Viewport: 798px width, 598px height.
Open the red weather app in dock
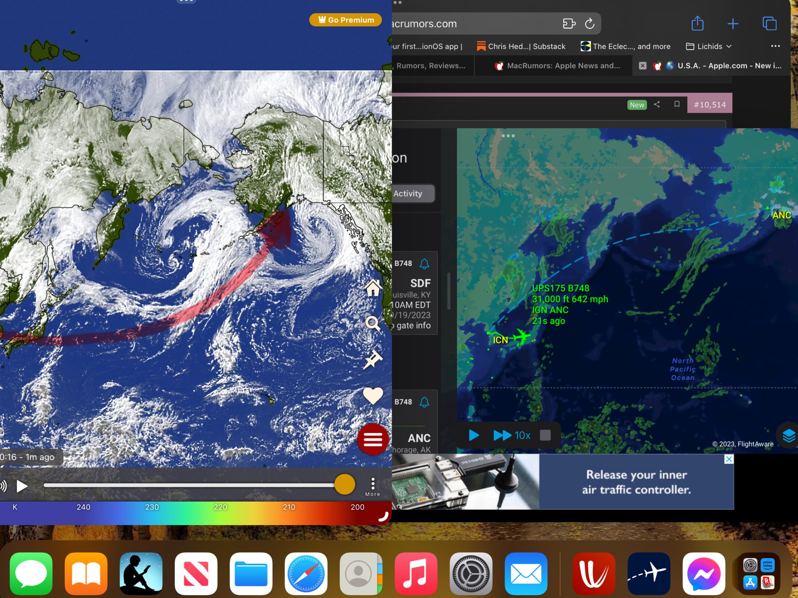point(594,574)
